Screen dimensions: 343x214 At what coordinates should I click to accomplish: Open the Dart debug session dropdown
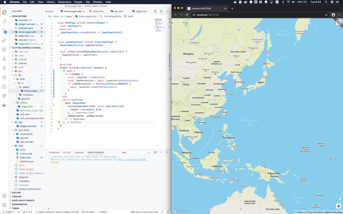[x=136, y=152]
